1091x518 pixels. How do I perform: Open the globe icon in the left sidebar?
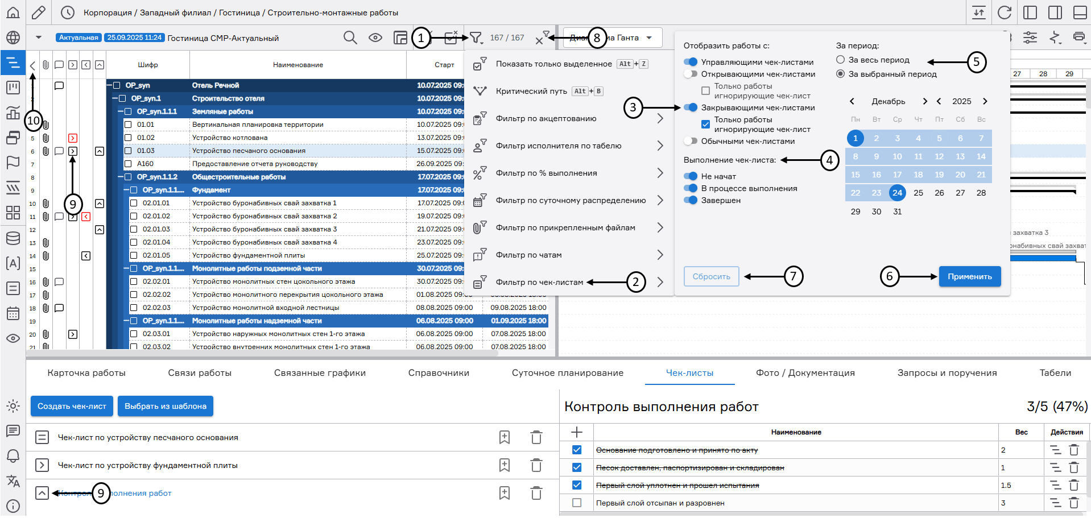pyautogui.click(x=13, y=38)
